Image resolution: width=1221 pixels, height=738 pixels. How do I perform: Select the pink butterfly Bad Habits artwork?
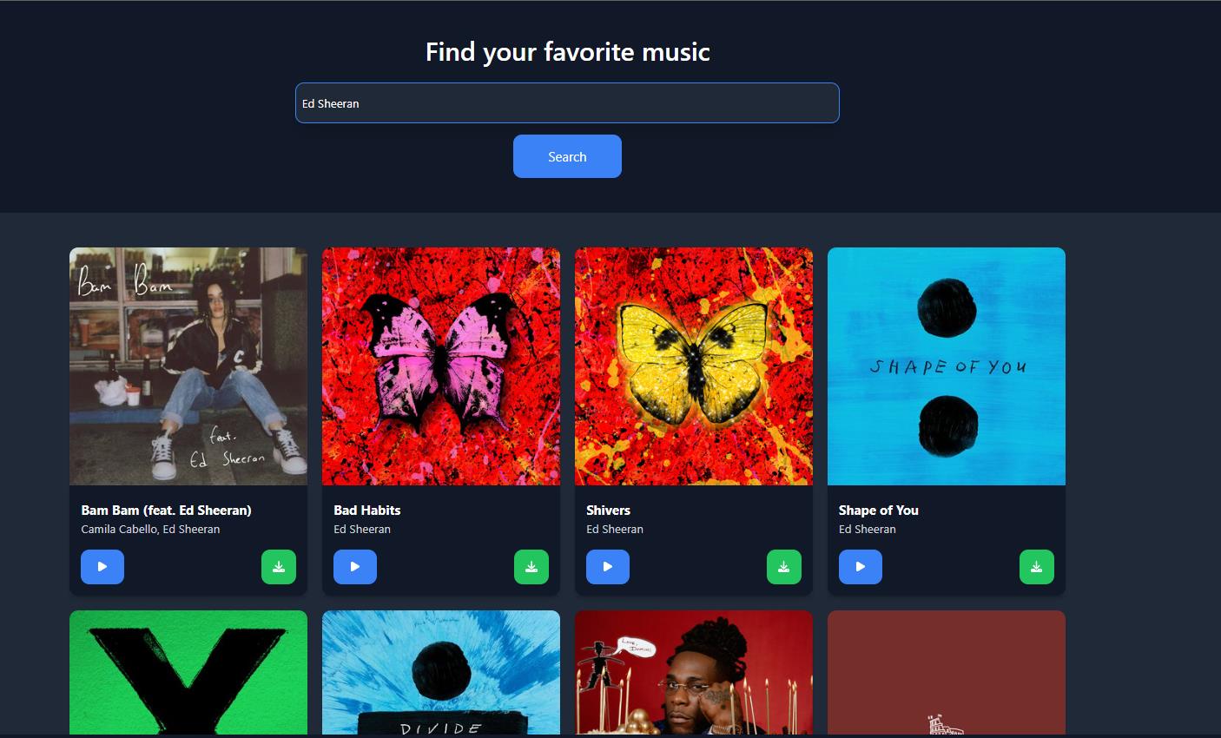[441, 366]
